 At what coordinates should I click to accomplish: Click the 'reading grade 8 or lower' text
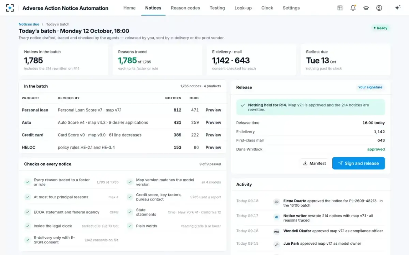pyautogui.click(x=201, y=226)
